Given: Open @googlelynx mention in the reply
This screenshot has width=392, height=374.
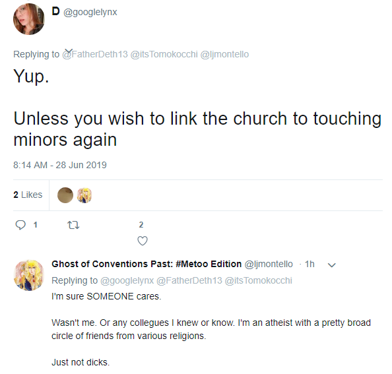Looking at the screenshot, I should (127, 280).
